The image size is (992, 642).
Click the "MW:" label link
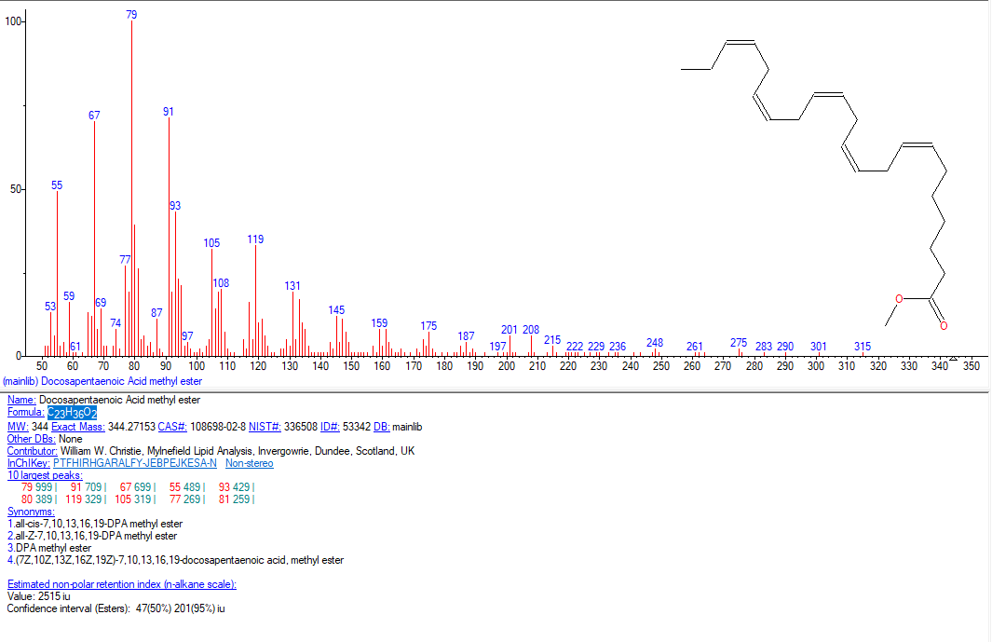(x=18, y=426)
